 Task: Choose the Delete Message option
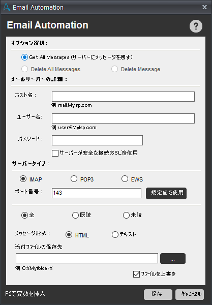point(114,69)
